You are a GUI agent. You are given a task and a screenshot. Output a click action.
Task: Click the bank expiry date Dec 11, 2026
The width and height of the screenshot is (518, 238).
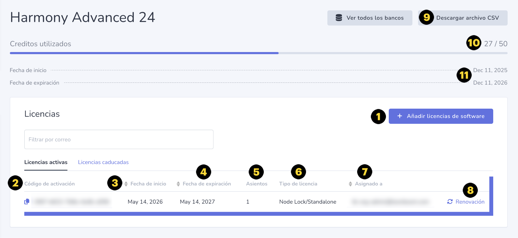point(490,83)
